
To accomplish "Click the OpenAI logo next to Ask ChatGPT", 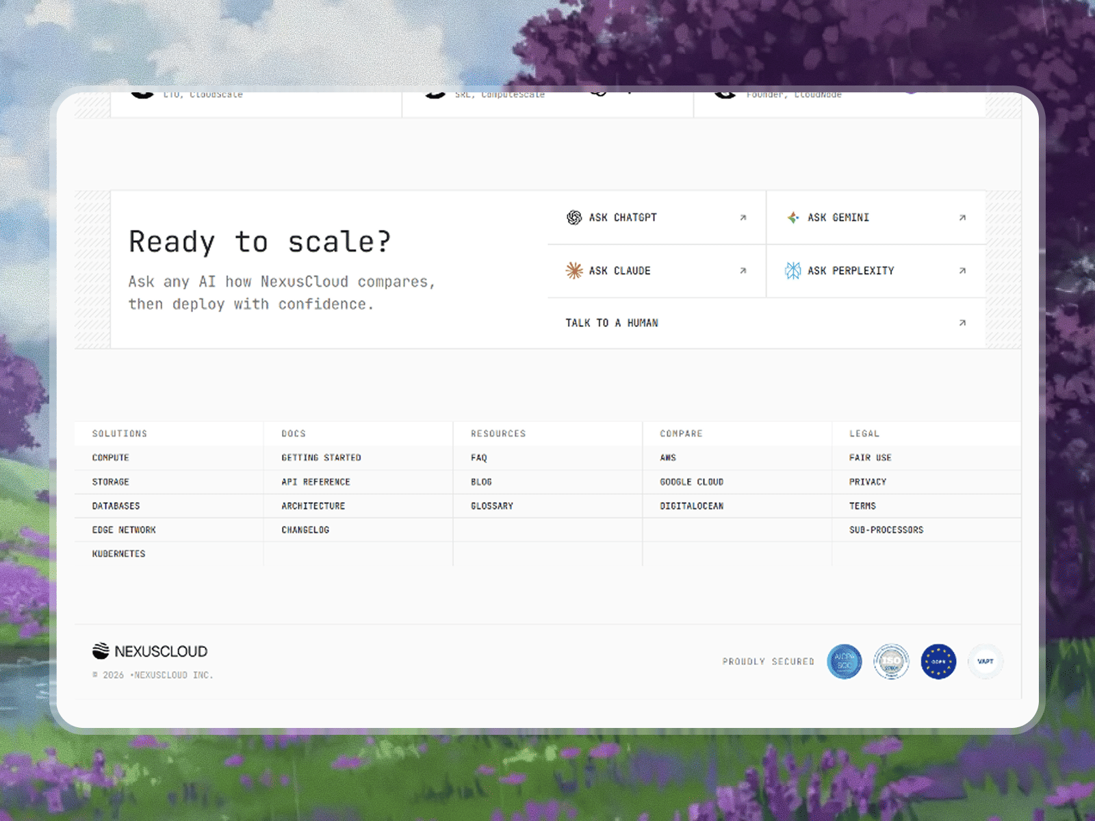I will (574, 218).
